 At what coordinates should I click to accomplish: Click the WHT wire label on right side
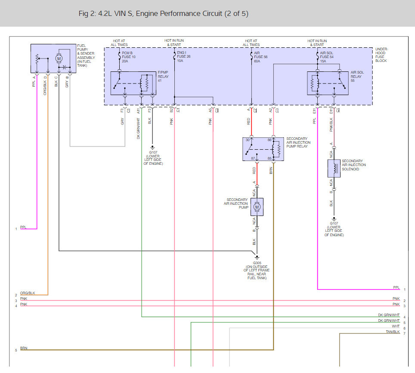(x=395, y=327)
